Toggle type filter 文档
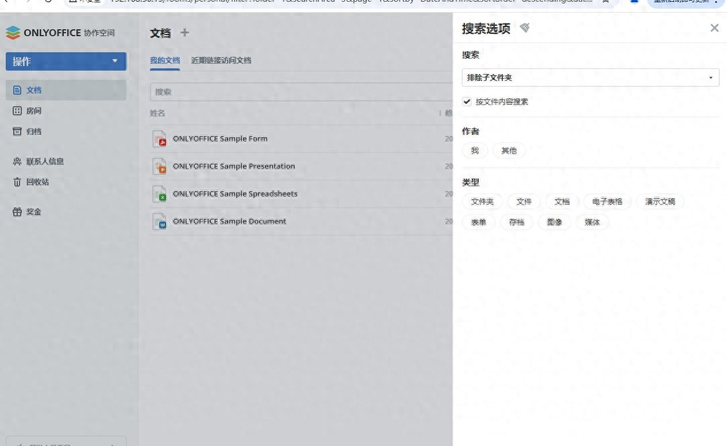The height and width of the screenshot is (446, 727). click(x=562, y=201)
